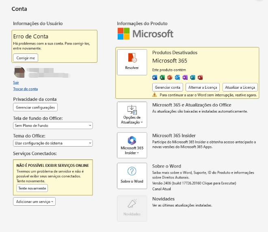The width and height of the screenshot is (268, 232).
Task: Click Corrigir-me to fix account
Action: click(x=26, y=58)
